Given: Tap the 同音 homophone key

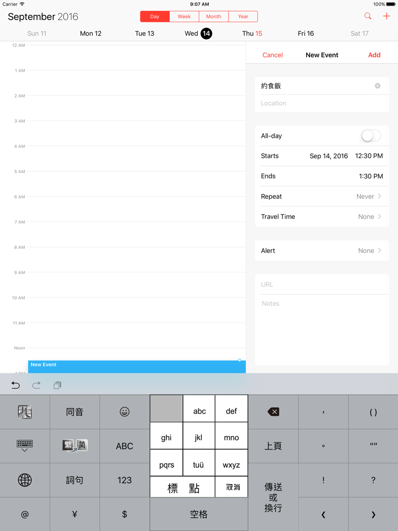Looking at the screenshot, I should point(75,412).
